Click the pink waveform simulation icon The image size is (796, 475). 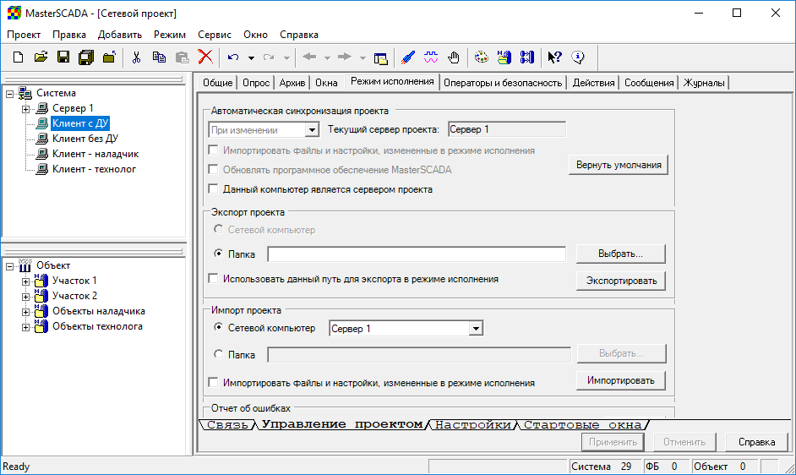pos(431,57)
